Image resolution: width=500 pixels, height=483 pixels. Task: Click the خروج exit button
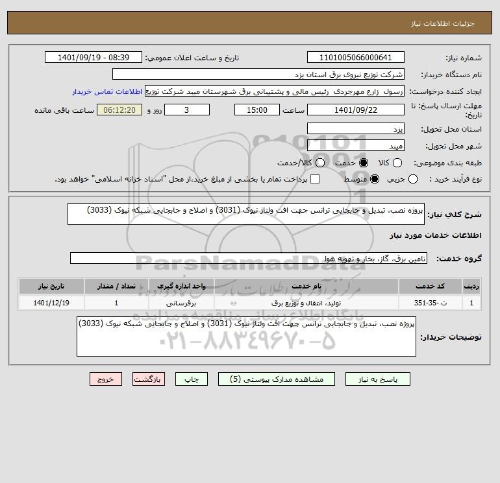tap(106, 379)
